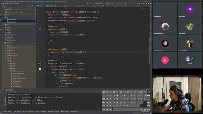Click override gutter icon beside build method
The height and width of the screenshot is (114, 203).
pos(40,63)
